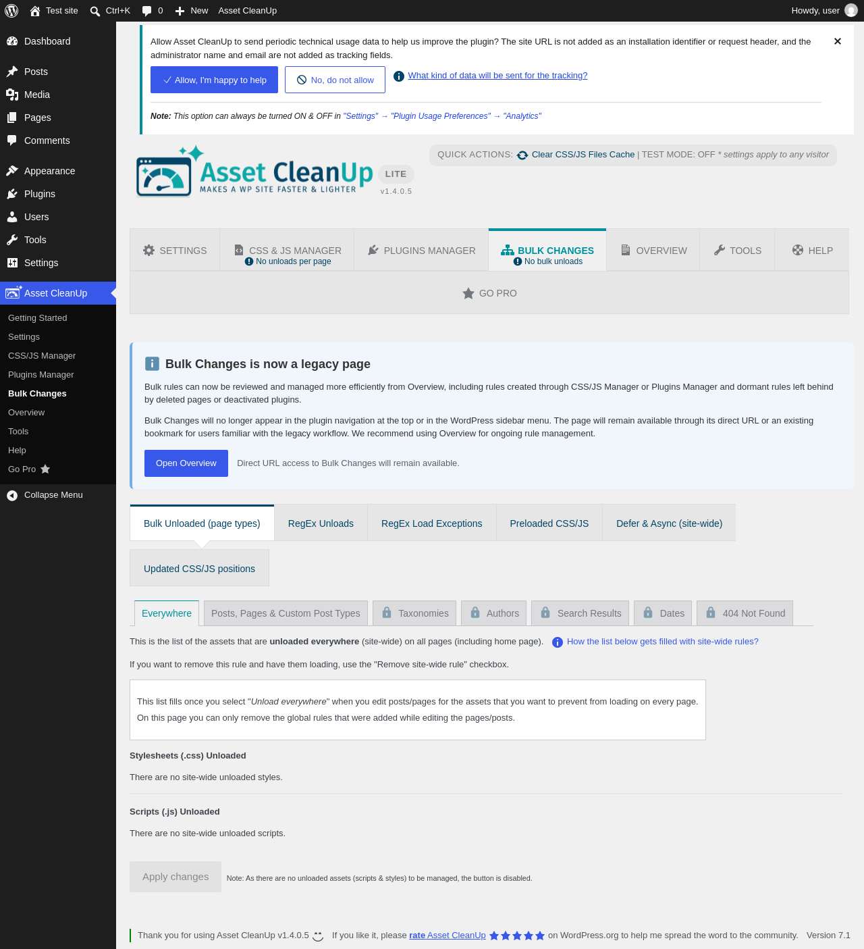Viewport: 864px width, 949px height.
Task: Open Updated CSS/JS positions tab
Action: click(x=199, y=569)
